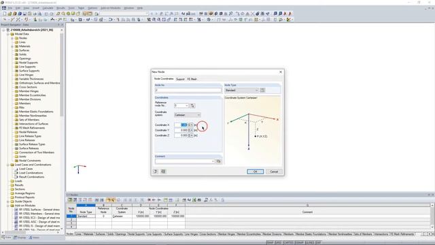The width and height of the screenshot is (435, 245).
Task: Select Lines folder in navigator
Action: point(22,42)
